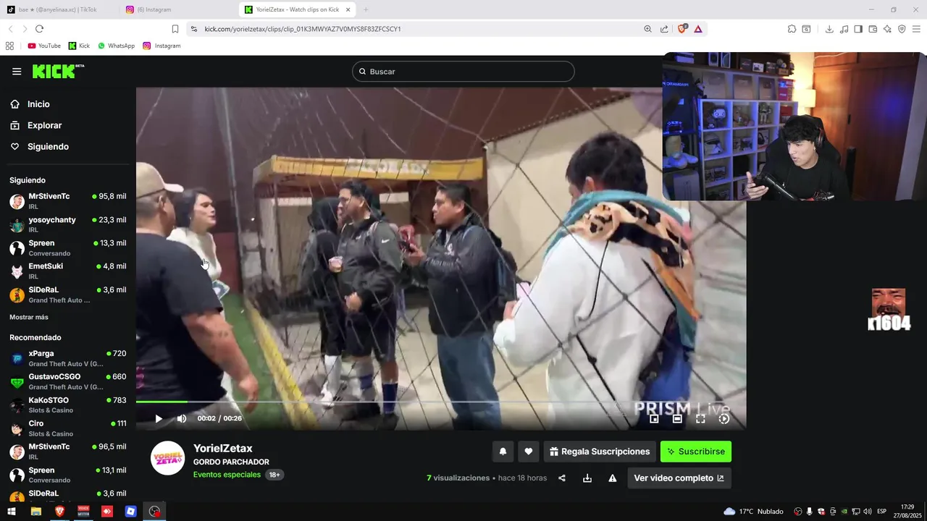The width and height of the screenshot is (927, 521).
Task: Open the Brave VPN shield icon
Action: click(x=902, y=29)
